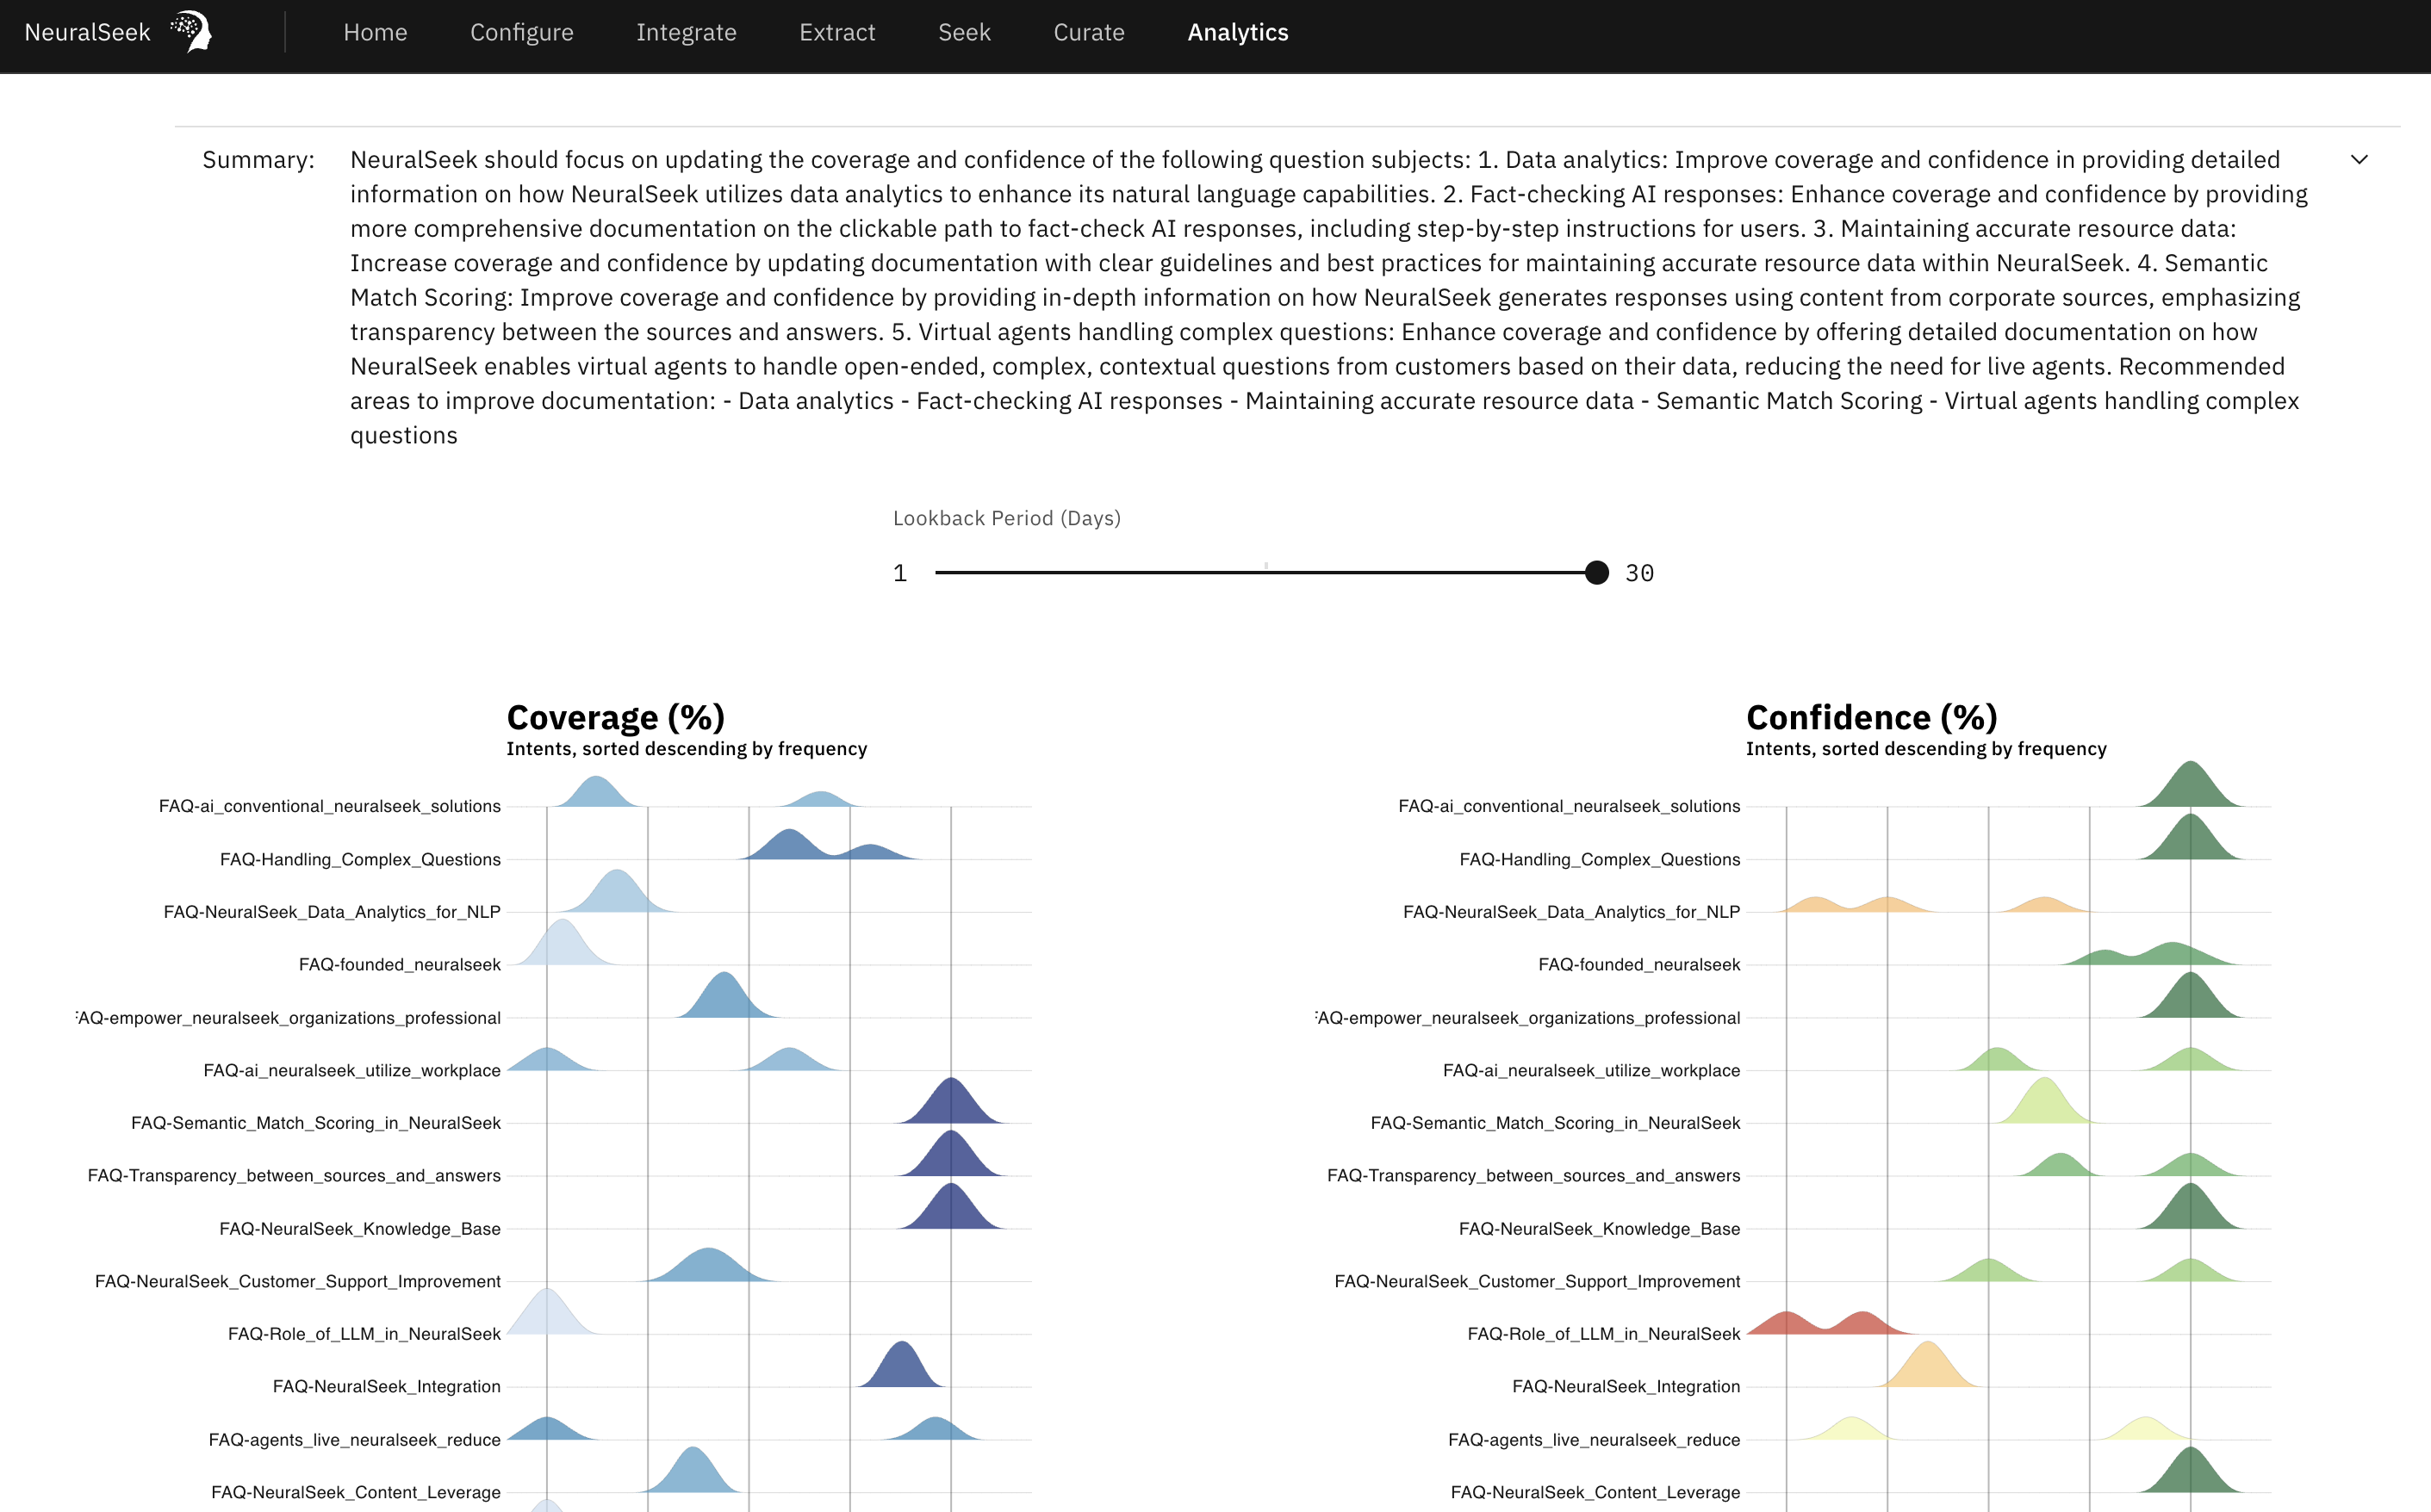Screen dimensions: 2431x1512
Task: Select FAQ-founded_neuralseek label in Confidence chart
Action: coord(1638,965)
